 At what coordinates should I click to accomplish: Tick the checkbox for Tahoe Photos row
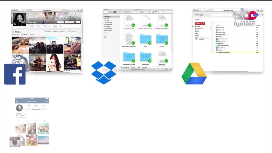tap(212, 34)
